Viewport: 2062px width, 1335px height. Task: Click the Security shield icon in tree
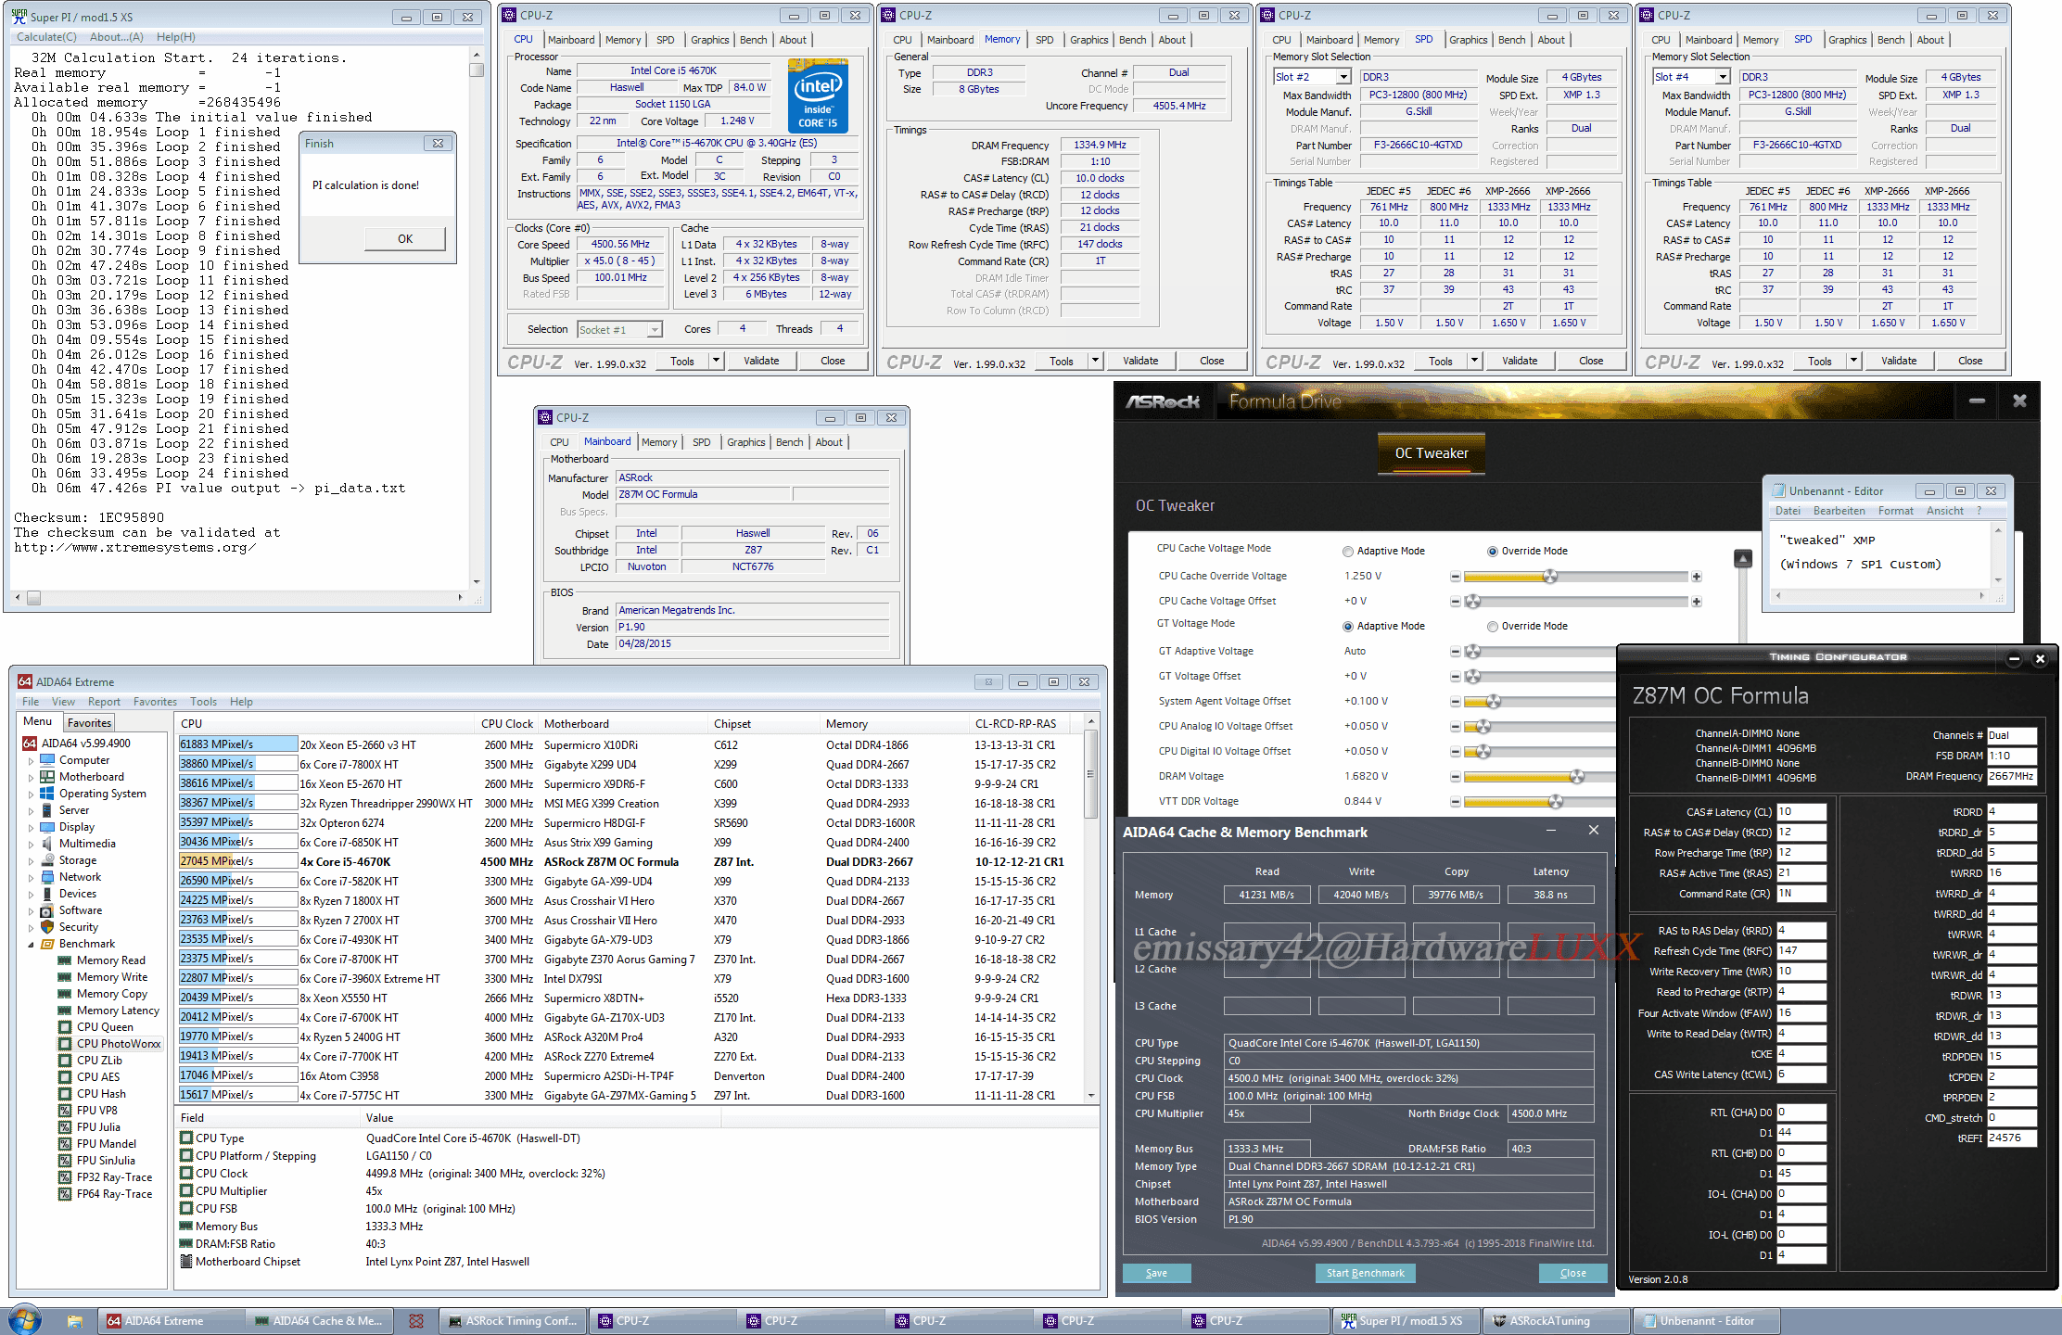pos(47,927)
